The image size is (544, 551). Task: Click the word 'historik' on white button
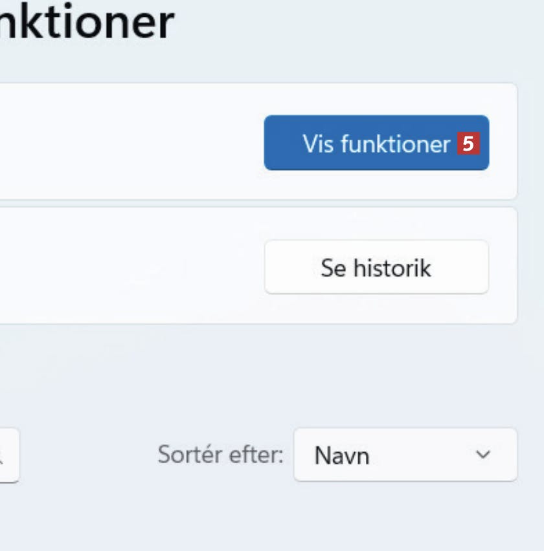point(392,267)
